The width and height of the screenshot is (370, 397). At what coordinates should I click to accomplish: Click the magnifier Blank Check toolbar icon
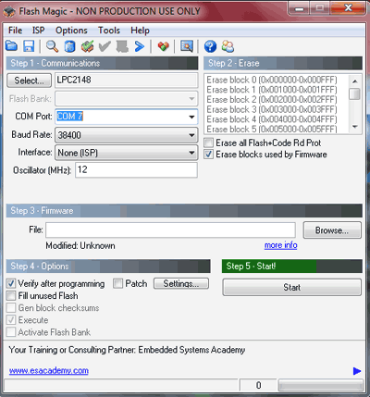(52, 46)
